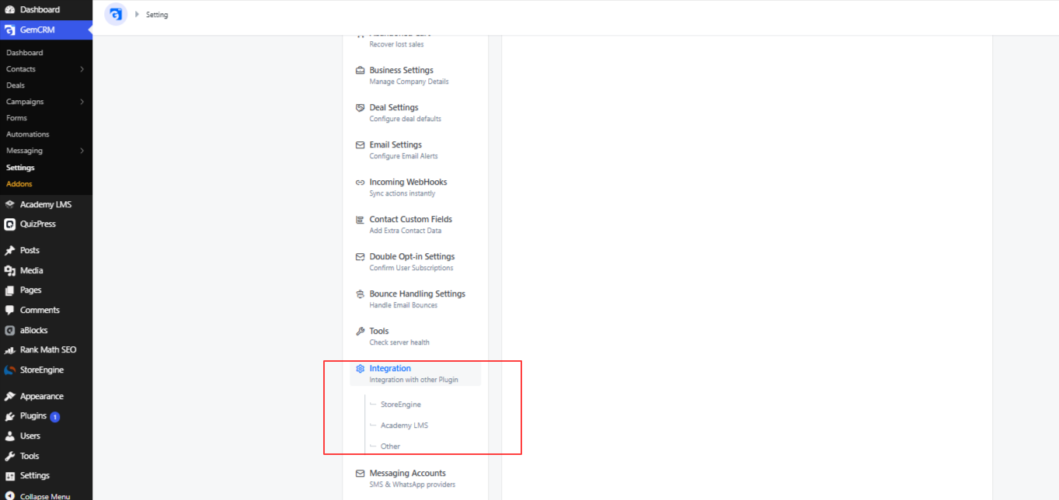
Task: Expand the Messaging submenu chevron
Action: pos(82,151)
